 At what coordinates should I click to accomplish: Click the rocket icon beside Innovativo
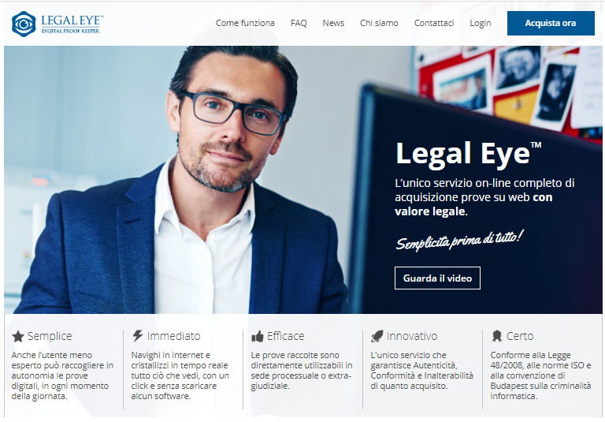point(377,336)
